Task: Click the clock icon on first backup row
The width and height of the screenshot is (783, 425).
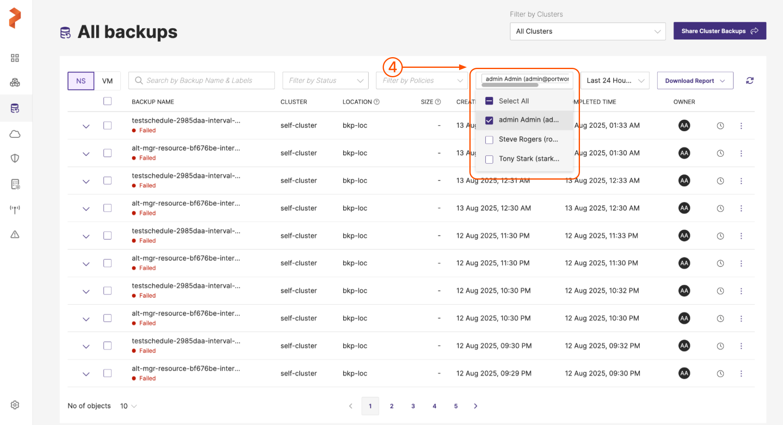Action: [720, 126]
